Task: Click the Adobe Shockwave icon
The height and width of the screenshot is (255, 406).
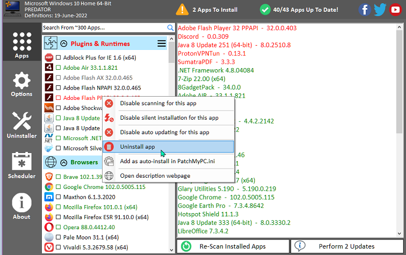Action: pyautogui.click(x=49, y=108)
